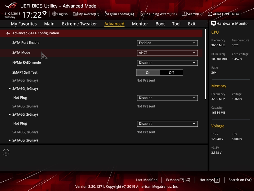Select the Advanced tab

(x=114, y=24)
